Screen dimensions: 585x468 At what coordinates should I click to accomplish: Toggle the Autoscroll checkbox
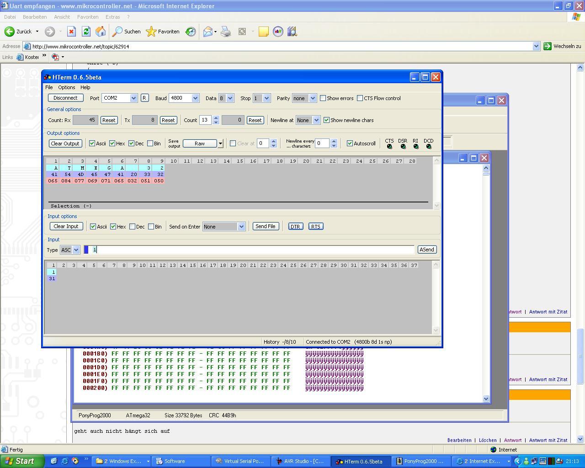[x=350, y=144]
